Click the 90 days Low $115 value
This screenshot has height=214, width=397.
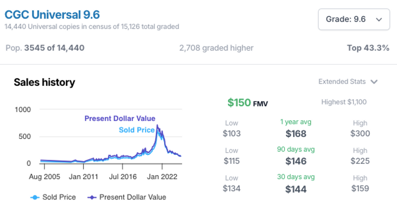(232, 161)
